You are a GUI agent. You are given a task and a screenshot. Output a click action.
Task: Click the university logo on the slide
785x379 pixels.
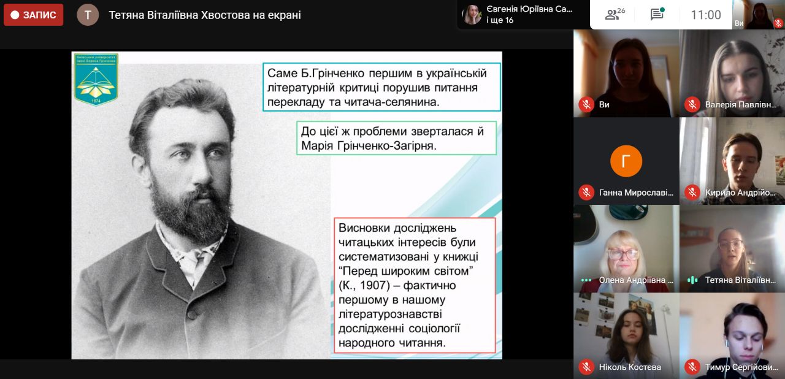pyautogui.click(x=96, y=79)
